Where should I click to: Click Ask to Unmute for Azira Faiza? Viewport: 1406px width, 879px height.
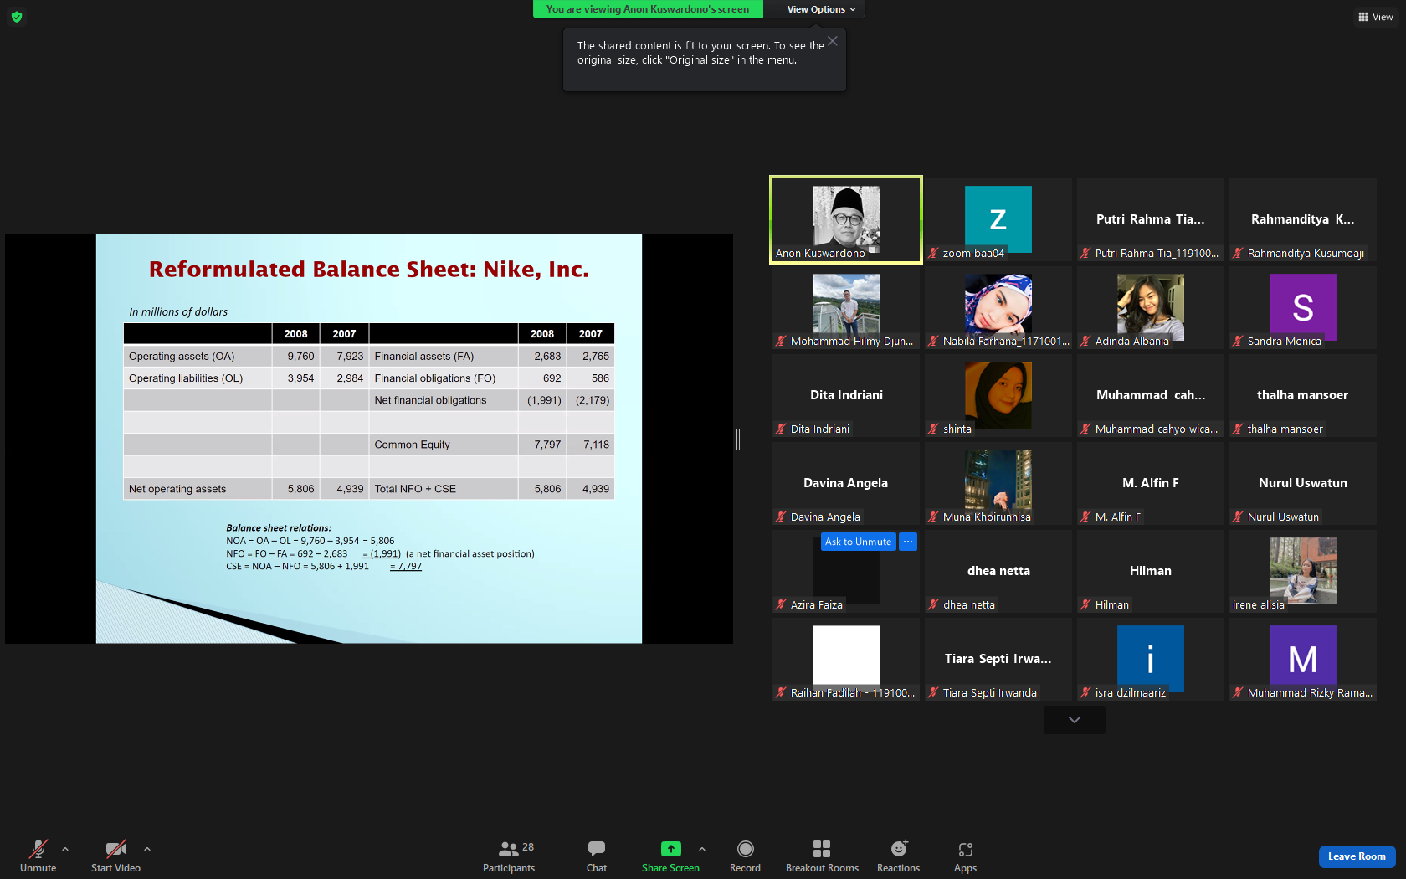click(x=858, y=542)
